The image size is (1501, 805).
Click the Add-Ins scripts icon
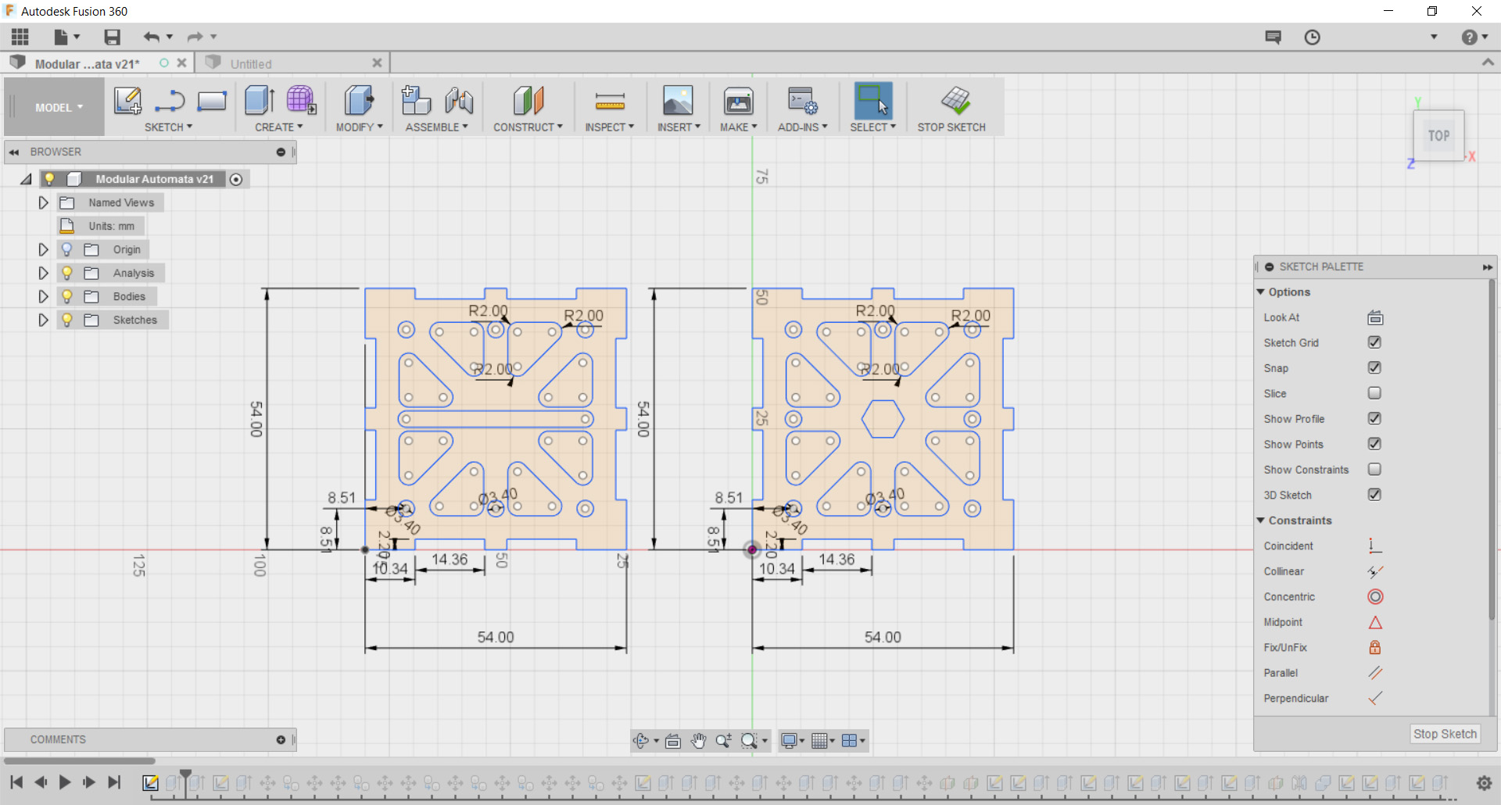coord(803,101)
